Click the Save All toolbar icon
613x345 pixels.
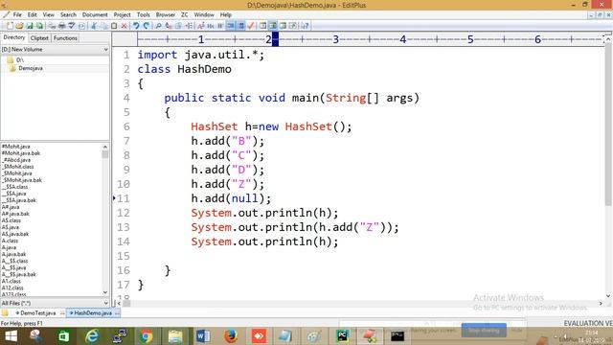coord(39,26)
